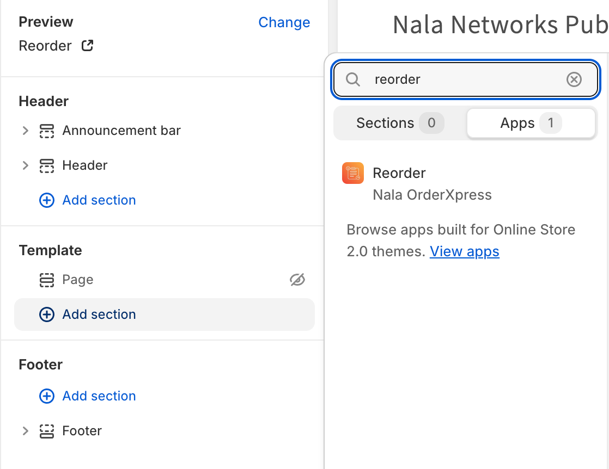
Task: Select the Apps tab
Action: (x=530, y=123)
